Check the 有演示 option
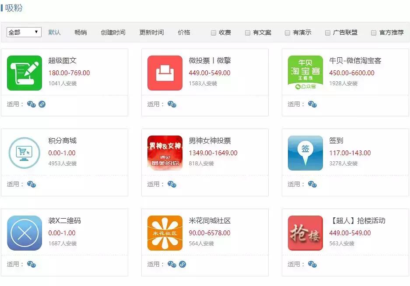The image size is (410, 286). pyautogui.click(x=287, y=32)
